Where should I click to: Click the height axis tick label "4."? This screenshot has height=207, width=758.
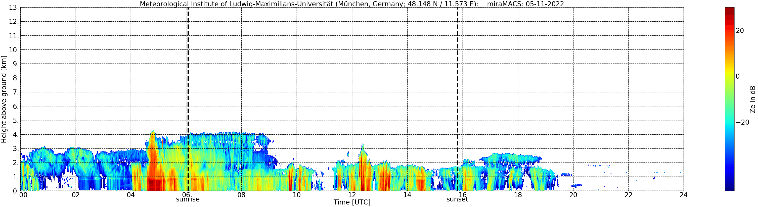[16, 135]
